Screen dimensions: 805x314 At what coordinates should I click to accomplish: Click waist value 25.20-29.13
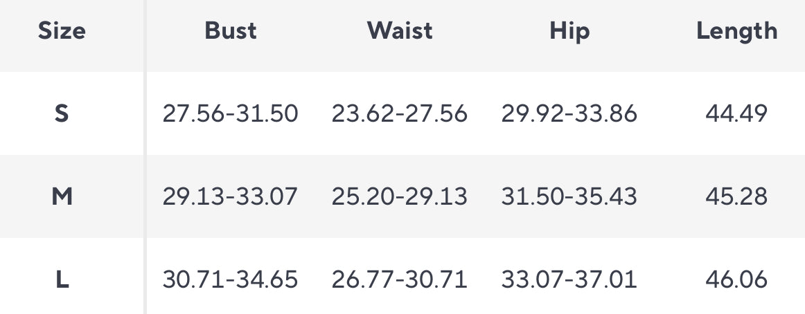400,197
